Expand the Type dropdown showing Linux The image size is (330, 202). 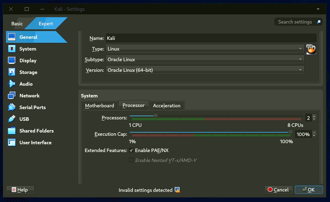tap(205, 49)
